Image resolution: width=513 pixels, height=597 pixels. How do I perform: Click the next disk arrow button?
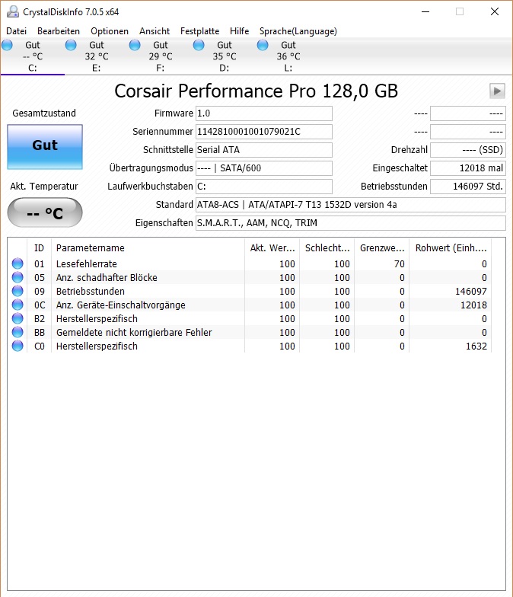tap(497, 91)
